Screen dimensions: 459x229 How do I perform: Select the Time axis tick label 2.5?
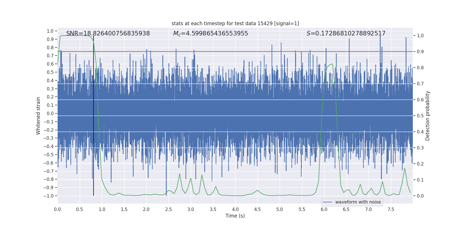[x=168, y=210]
